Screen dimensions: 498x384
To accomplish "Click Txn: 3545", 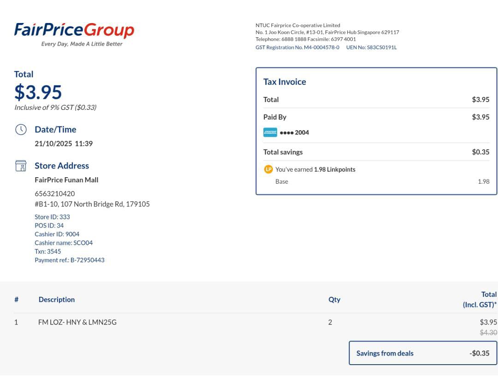I will point(47,251).
